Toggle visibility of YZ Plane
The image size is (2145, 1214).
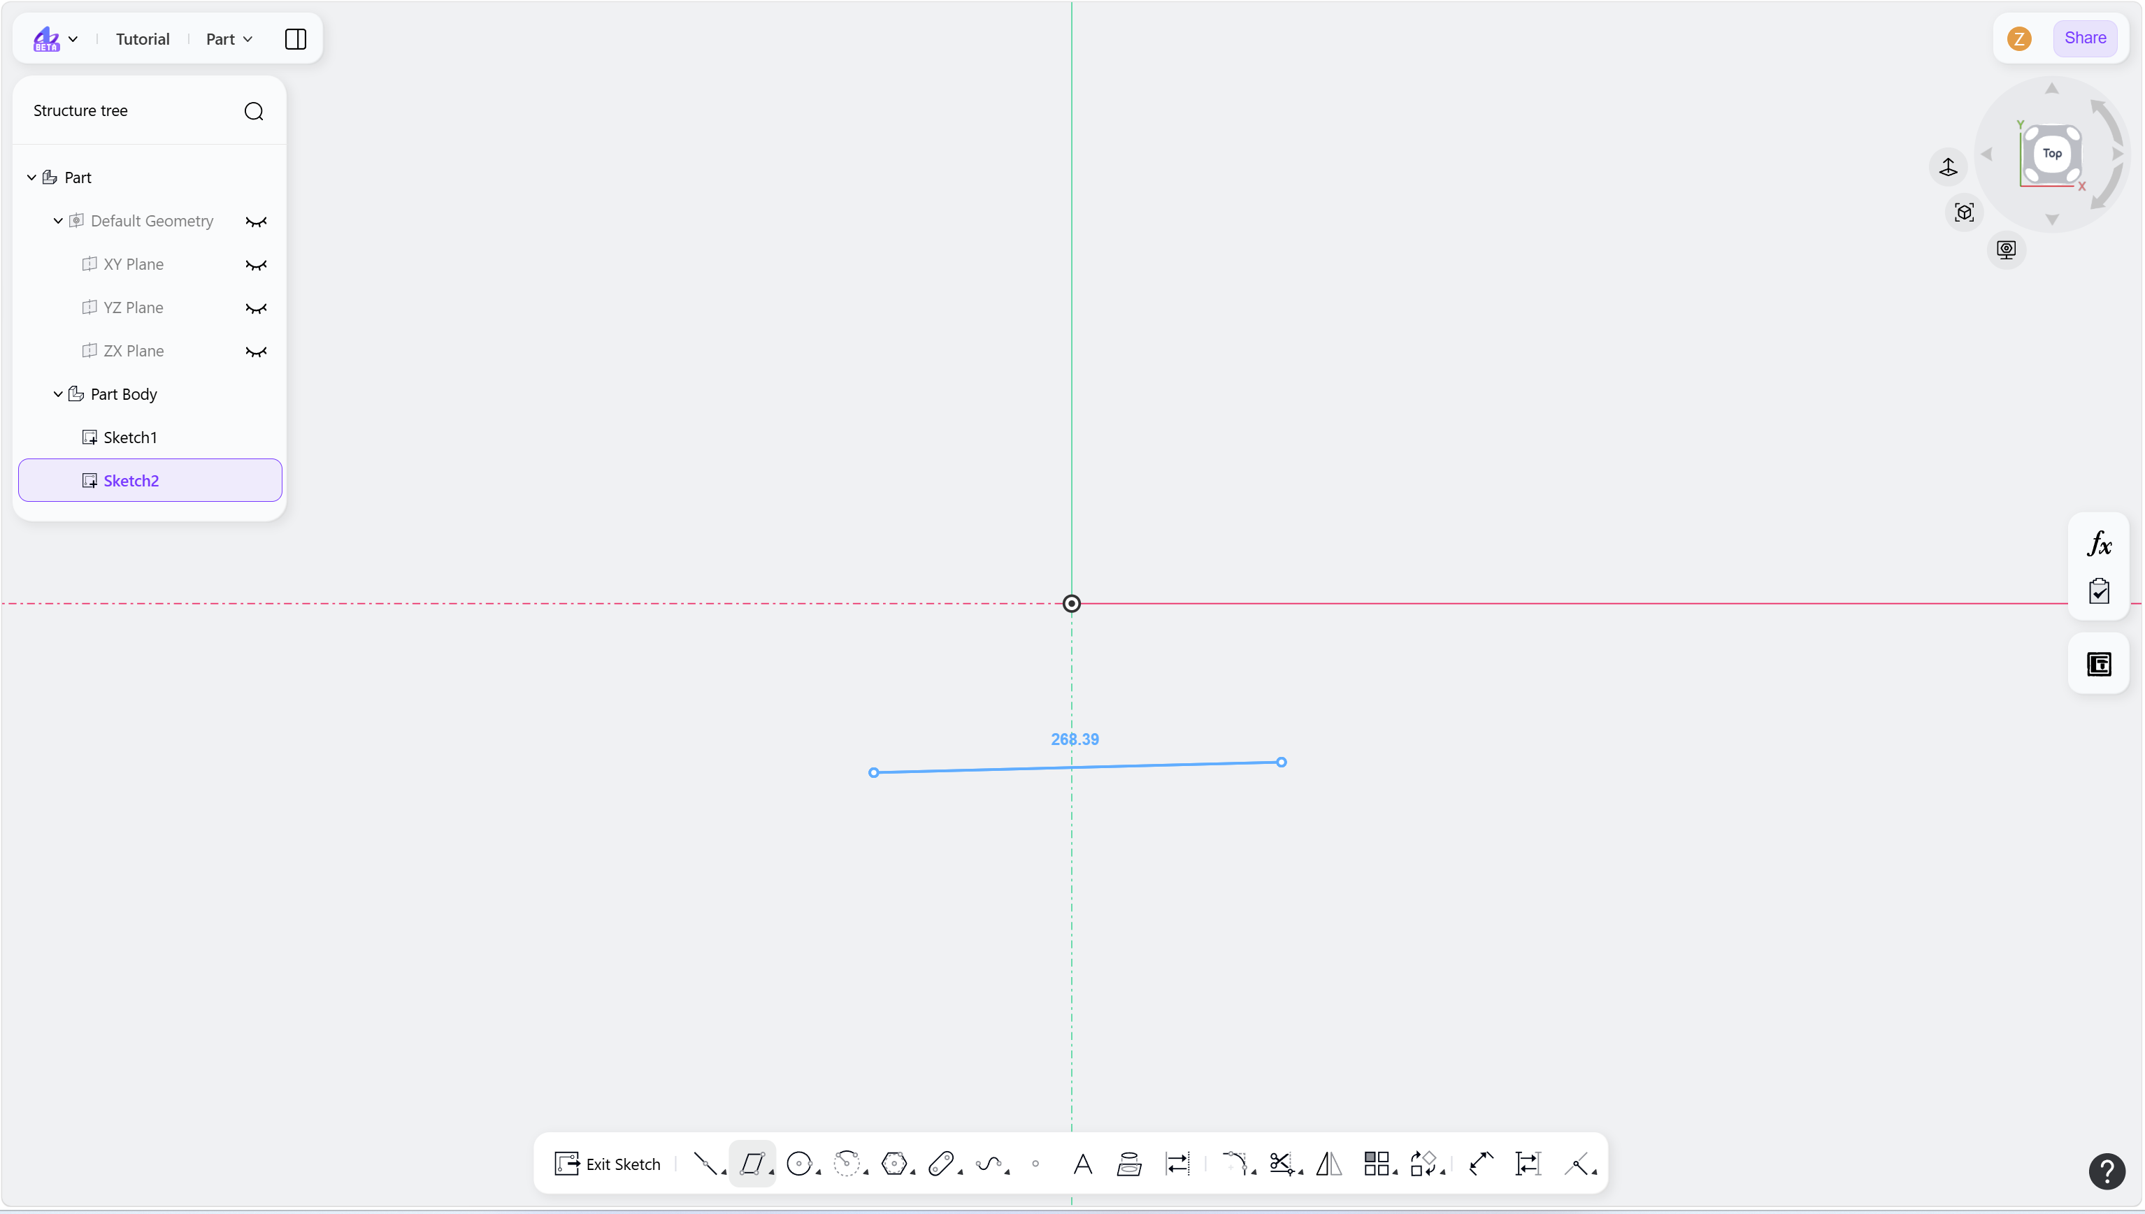click(x=256, y=308)
